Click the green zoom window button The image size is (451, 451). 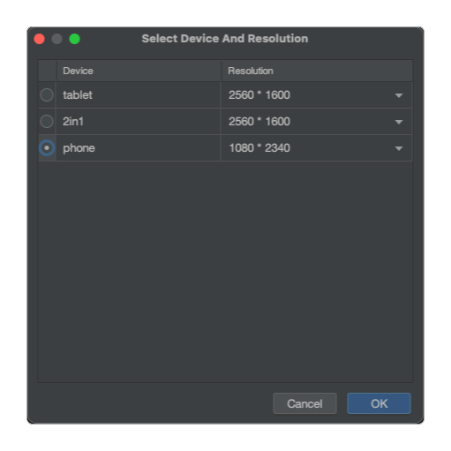pyautogui.click(x=74, y=39)
